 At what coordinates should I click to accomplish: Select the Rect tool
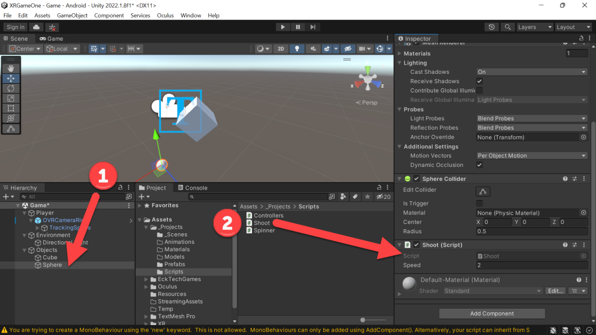point(10,108)
